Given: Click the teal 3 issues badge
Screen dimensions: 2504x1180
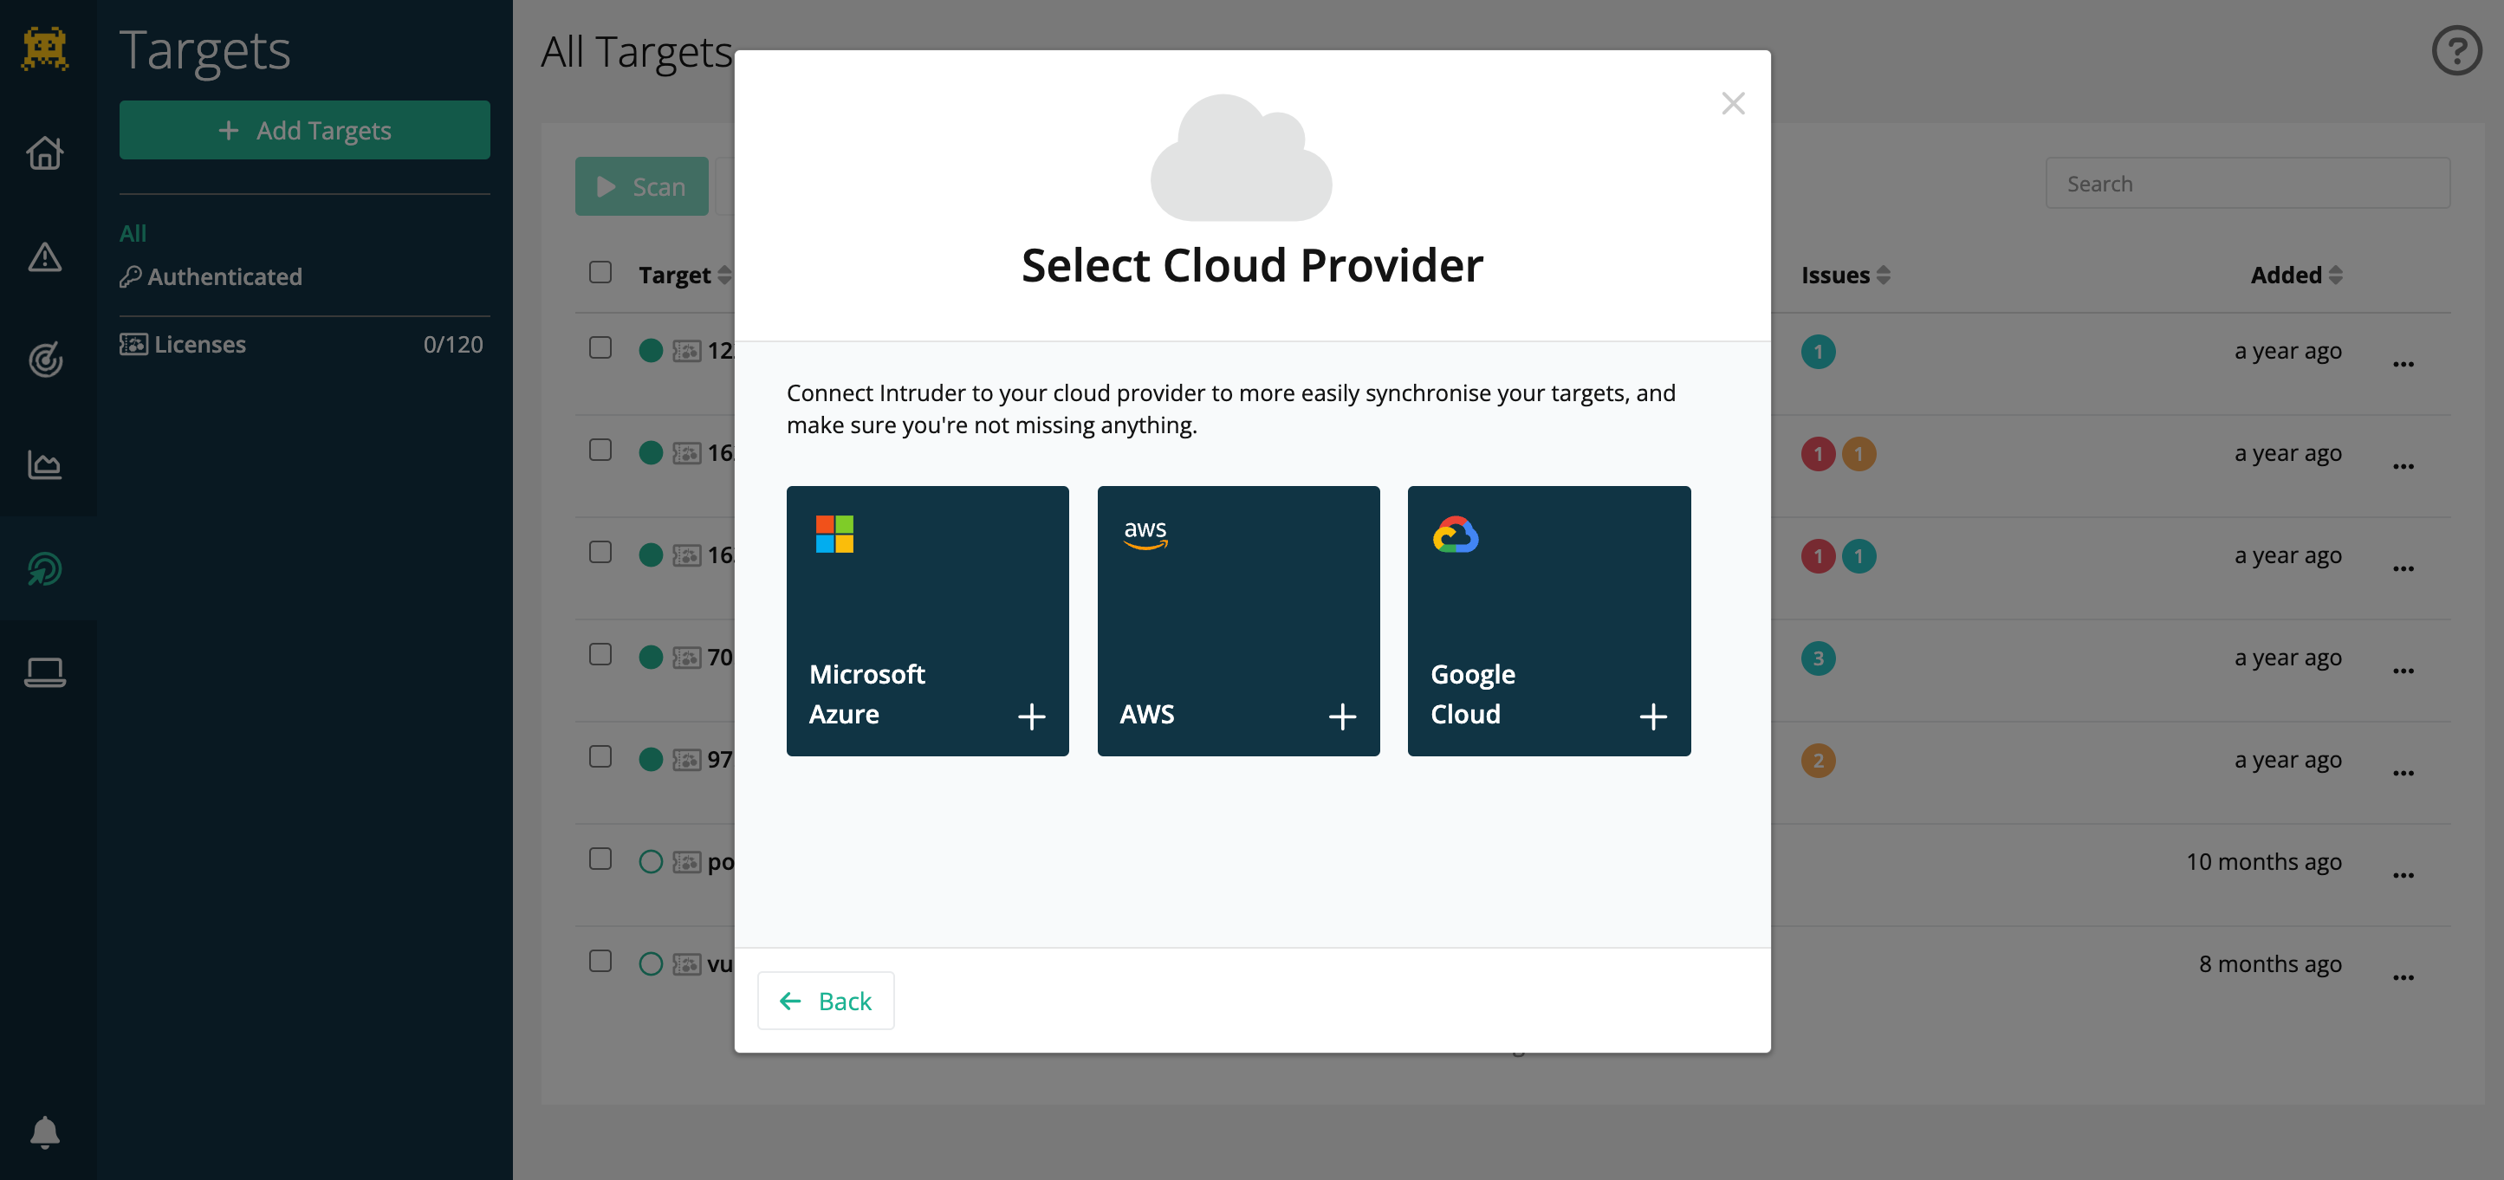Looking at the screenshot, I should pos(1818,658).
